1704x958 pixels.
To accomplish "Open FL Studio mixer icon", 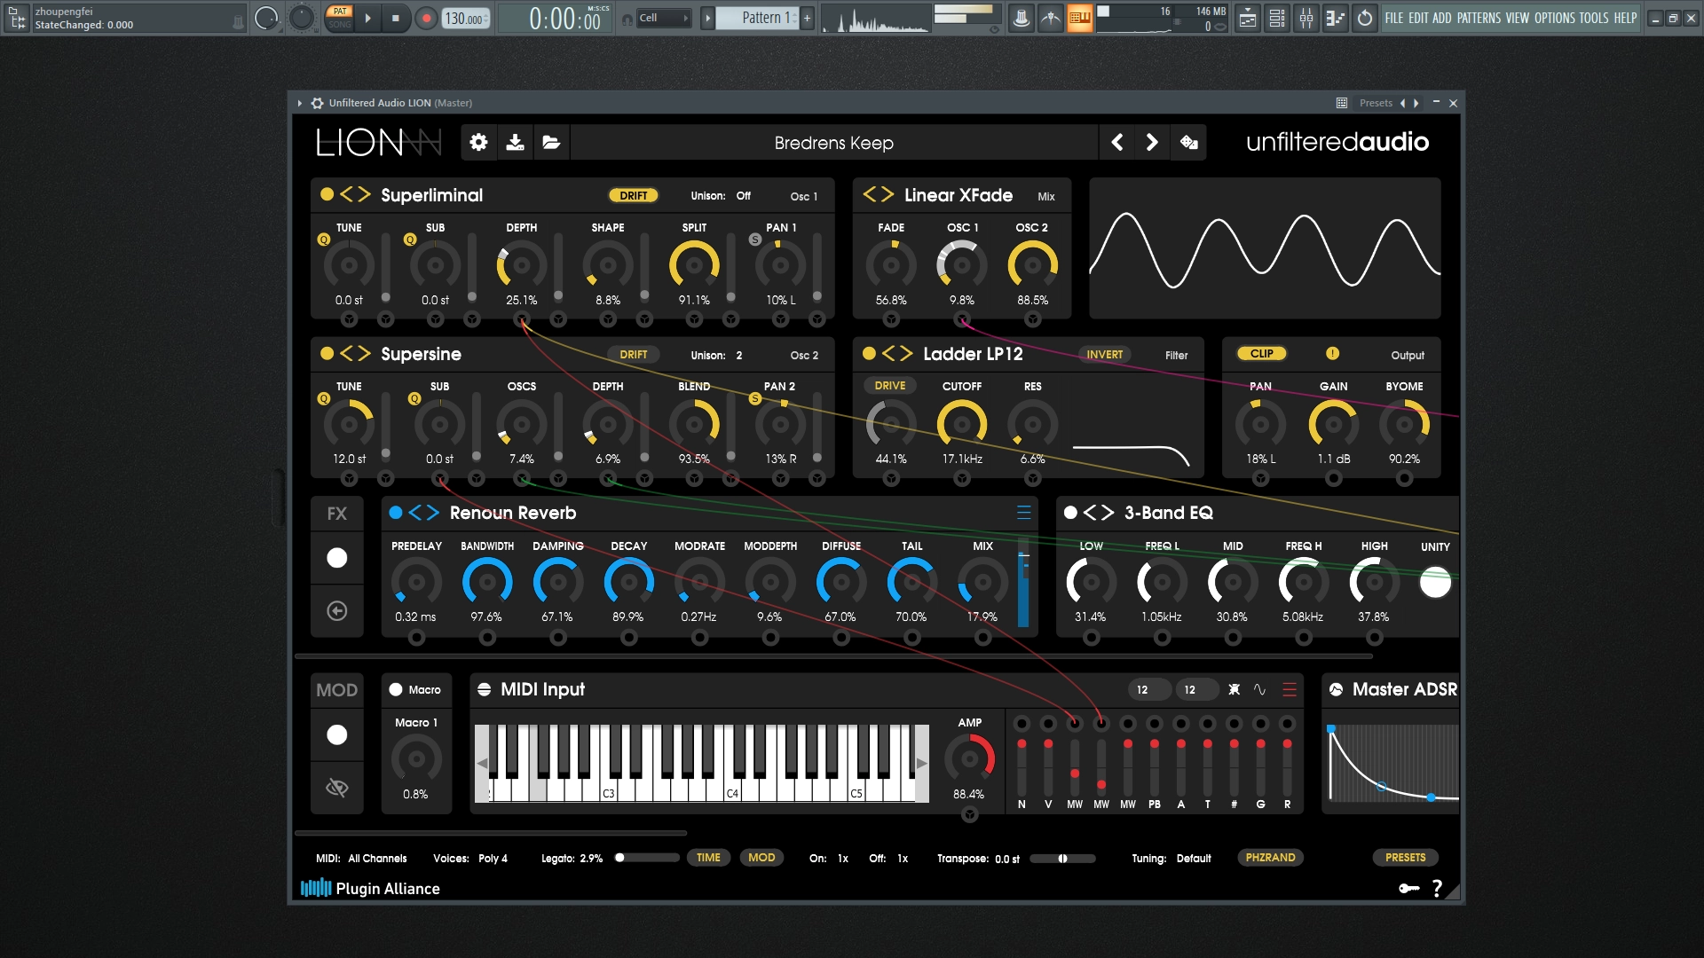I will [1306, 18].
